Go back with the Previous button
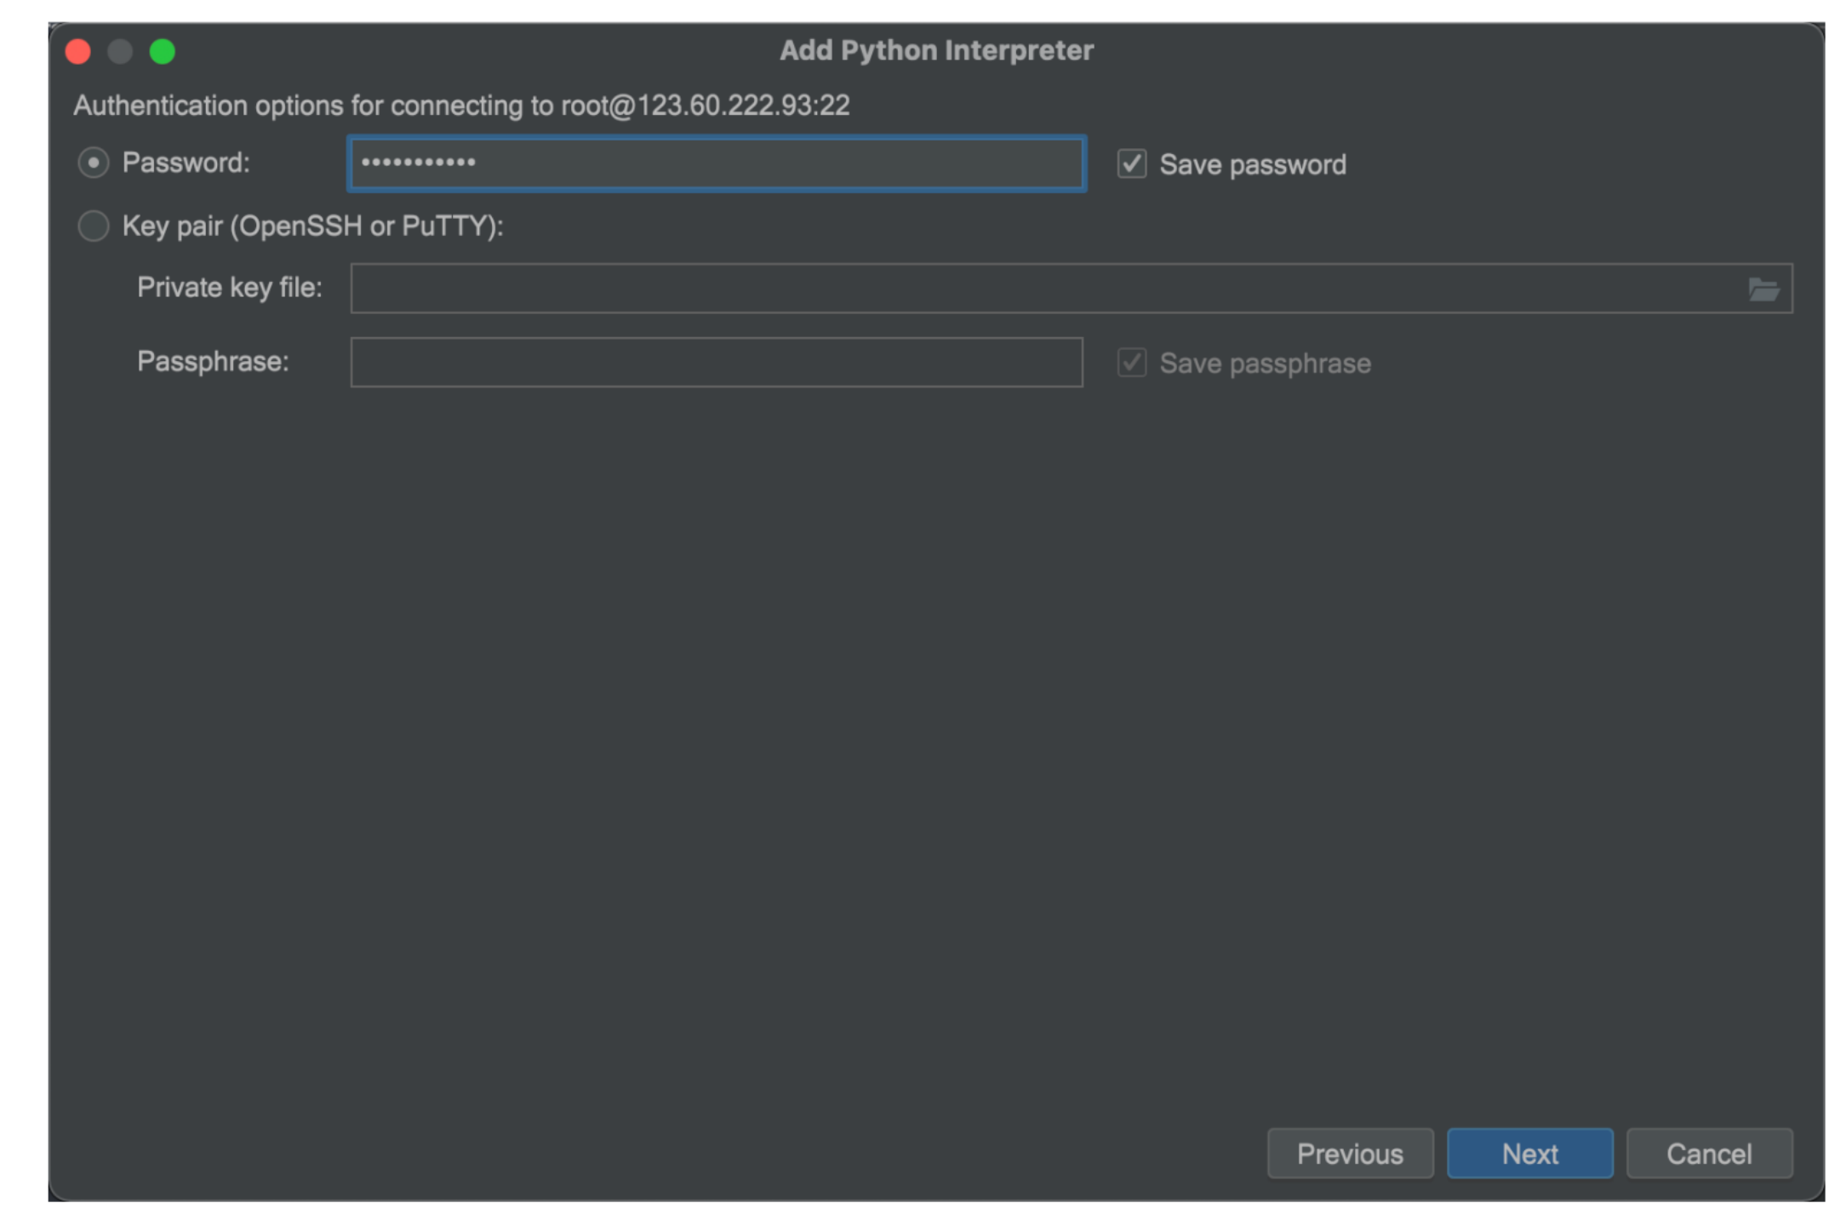This screenshot has height=1226, width=1846. [1350, 1154]
